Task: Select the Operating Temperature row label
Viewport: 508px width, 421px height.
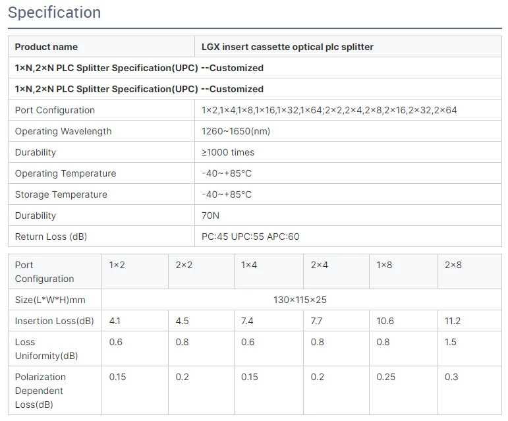Action: pos(65,173)
